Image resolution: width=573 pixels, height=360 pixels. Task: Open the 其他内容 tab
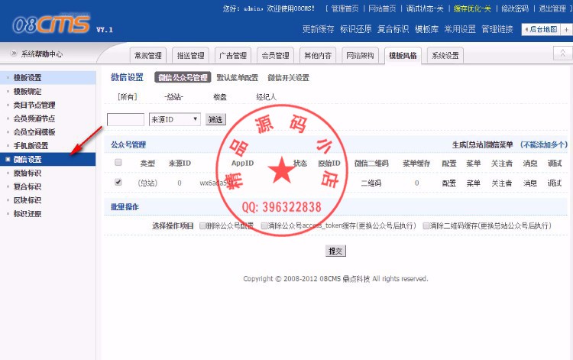coord(318,56)
